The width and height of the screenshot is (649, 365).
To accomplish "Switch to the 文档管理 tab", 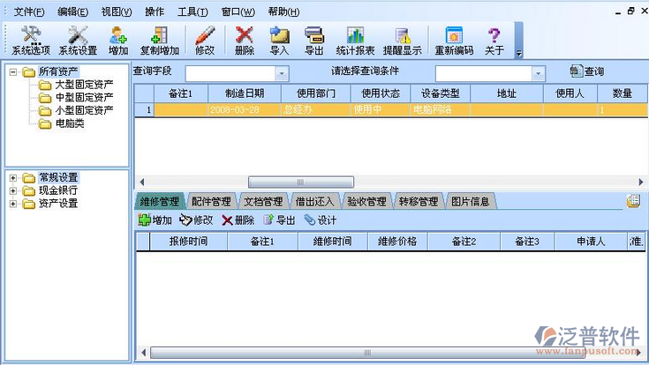I will 263,201.
